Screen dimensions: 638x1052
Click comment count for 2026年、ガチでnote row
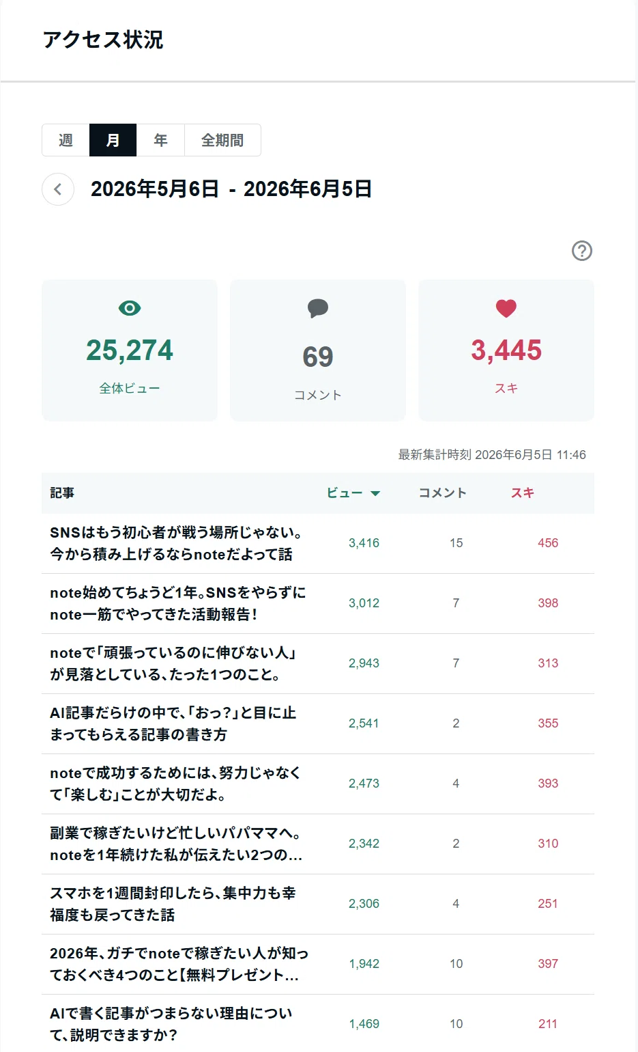pos(456,964)
